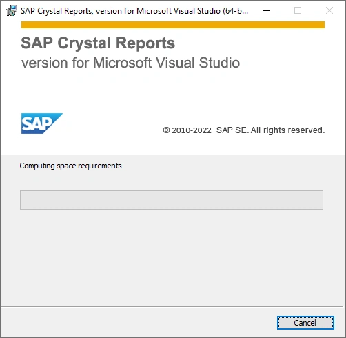
Task: Click the "All rights reserved." text
Action: (287, 130)
